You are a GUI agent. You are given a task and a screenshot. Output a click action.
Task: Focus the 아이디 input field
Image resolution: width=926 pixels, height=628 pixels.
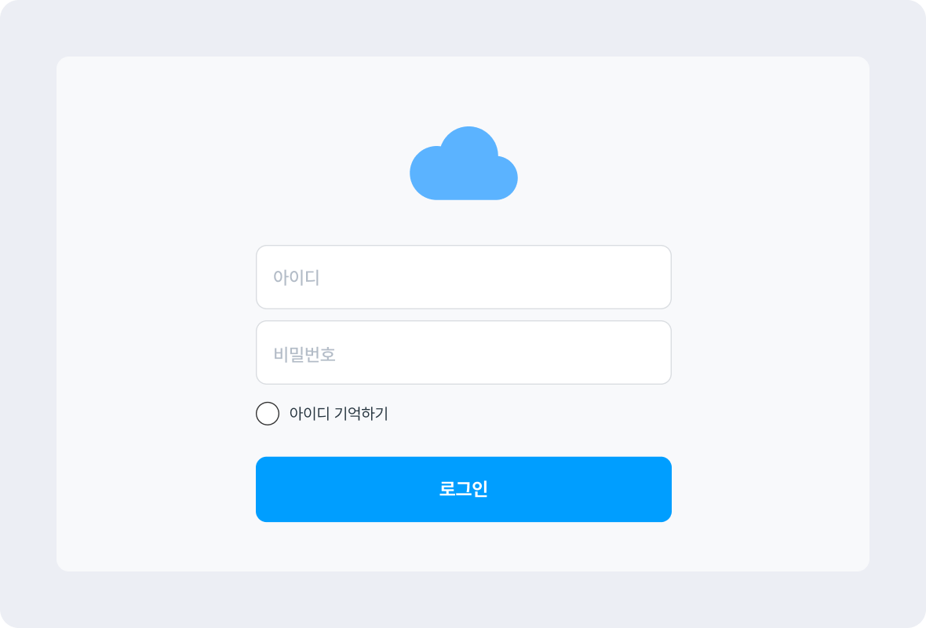(464, 277)
